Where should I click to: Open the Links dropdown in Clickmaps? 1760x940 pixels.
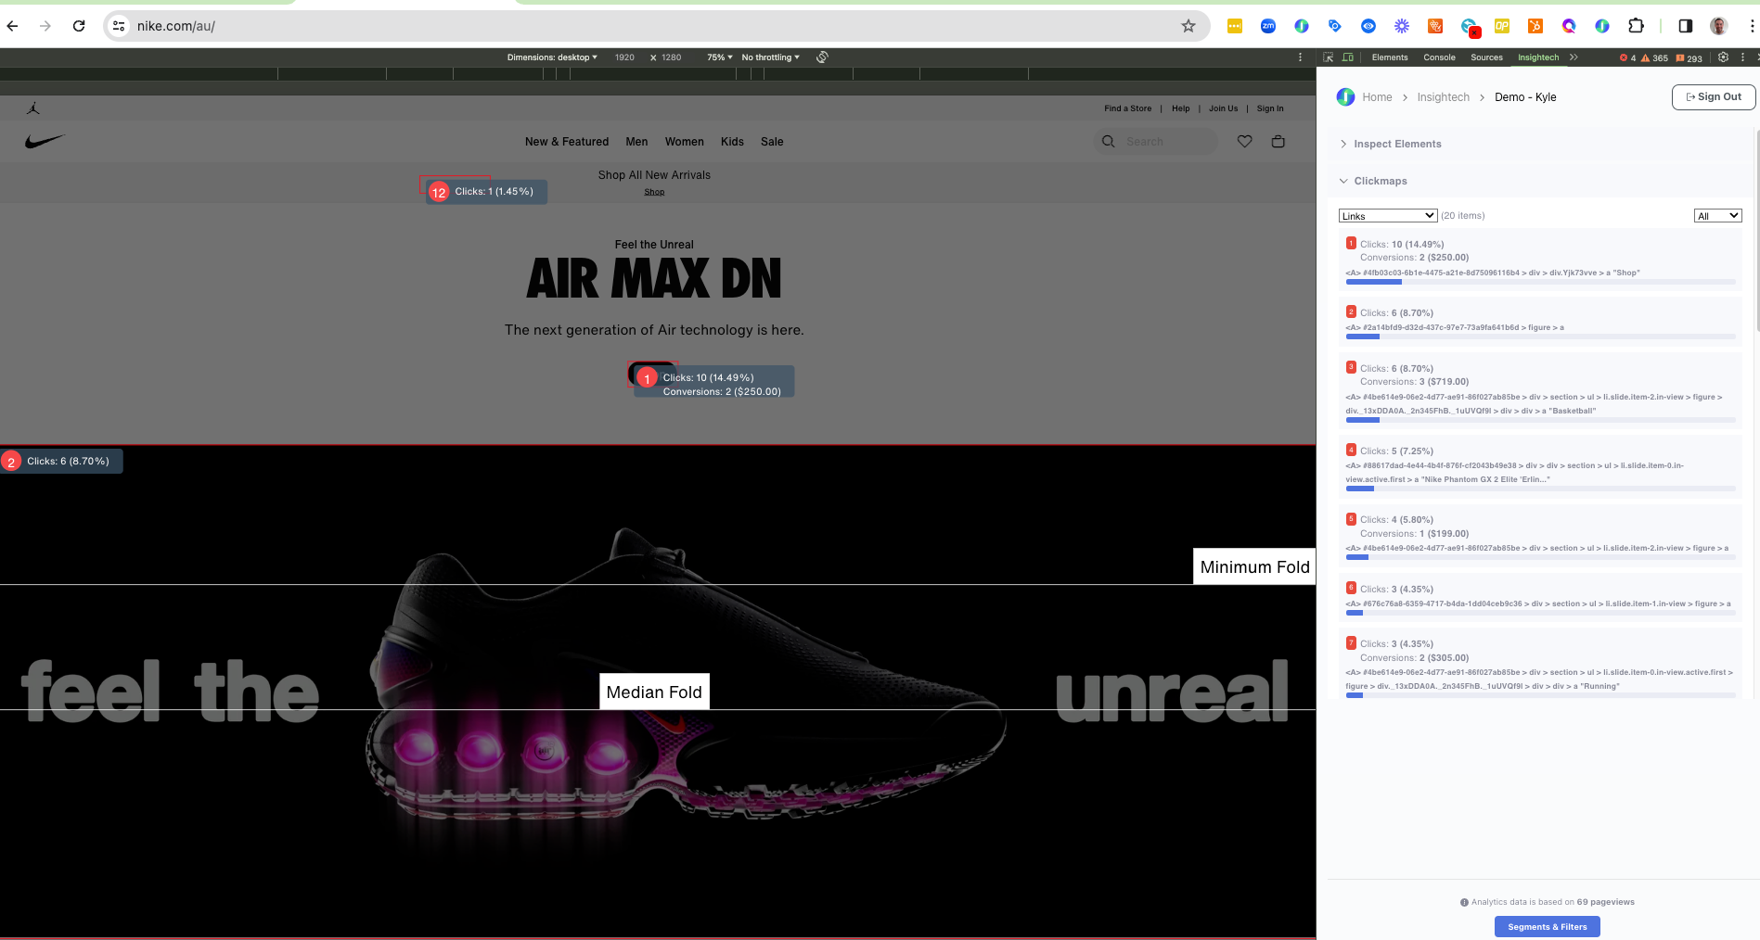tap(1387, 216)
